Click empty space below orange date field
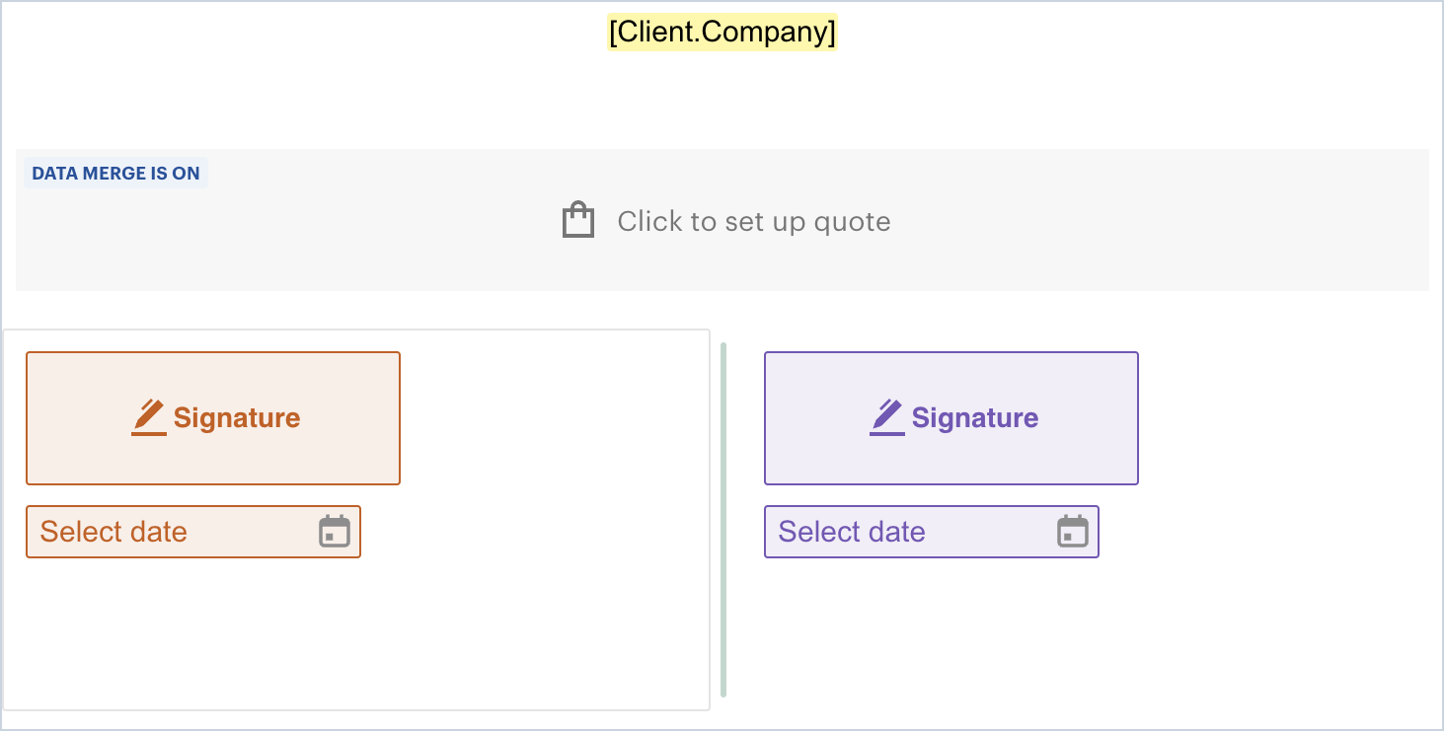Screen dimensions: 1444x731 click(x=197, y=631)
